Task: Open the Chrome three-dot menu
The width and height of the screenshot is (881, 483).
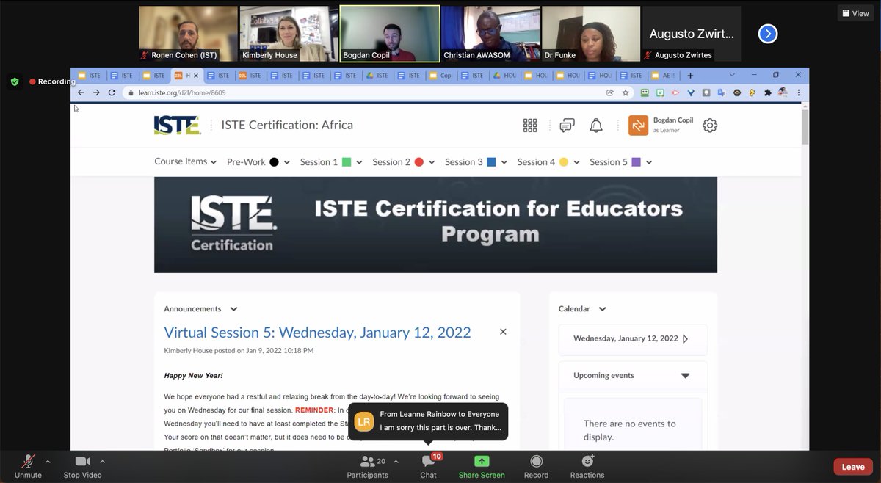Action: click(x=800, y=92)
